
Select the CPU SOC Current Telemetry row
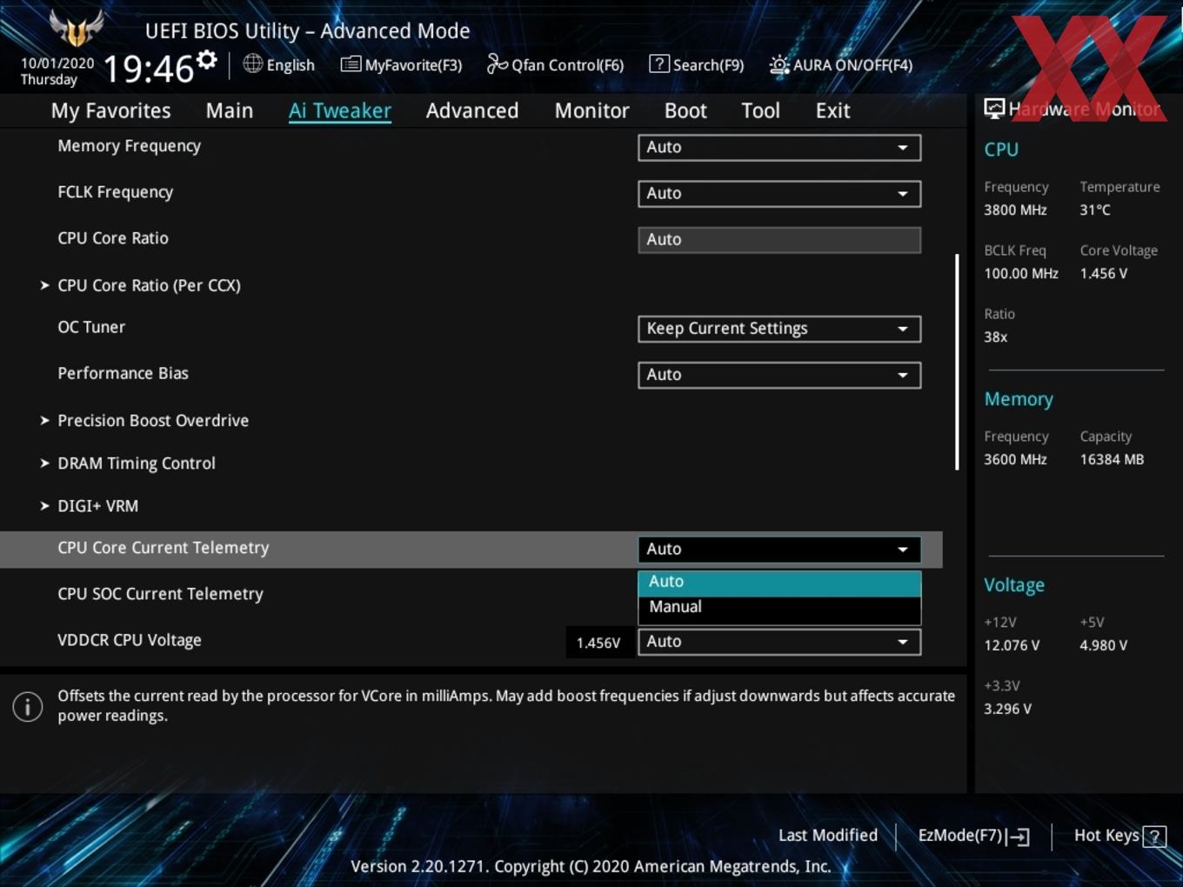(x=471, y=595)
